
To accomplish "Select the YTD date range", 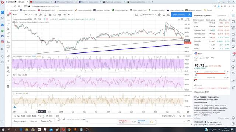I will click(x=39, y=116).
